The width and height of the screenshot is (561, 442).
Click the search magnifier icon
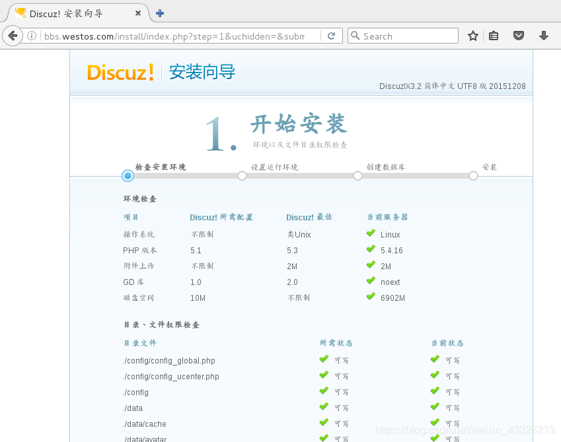pos(355,36)
